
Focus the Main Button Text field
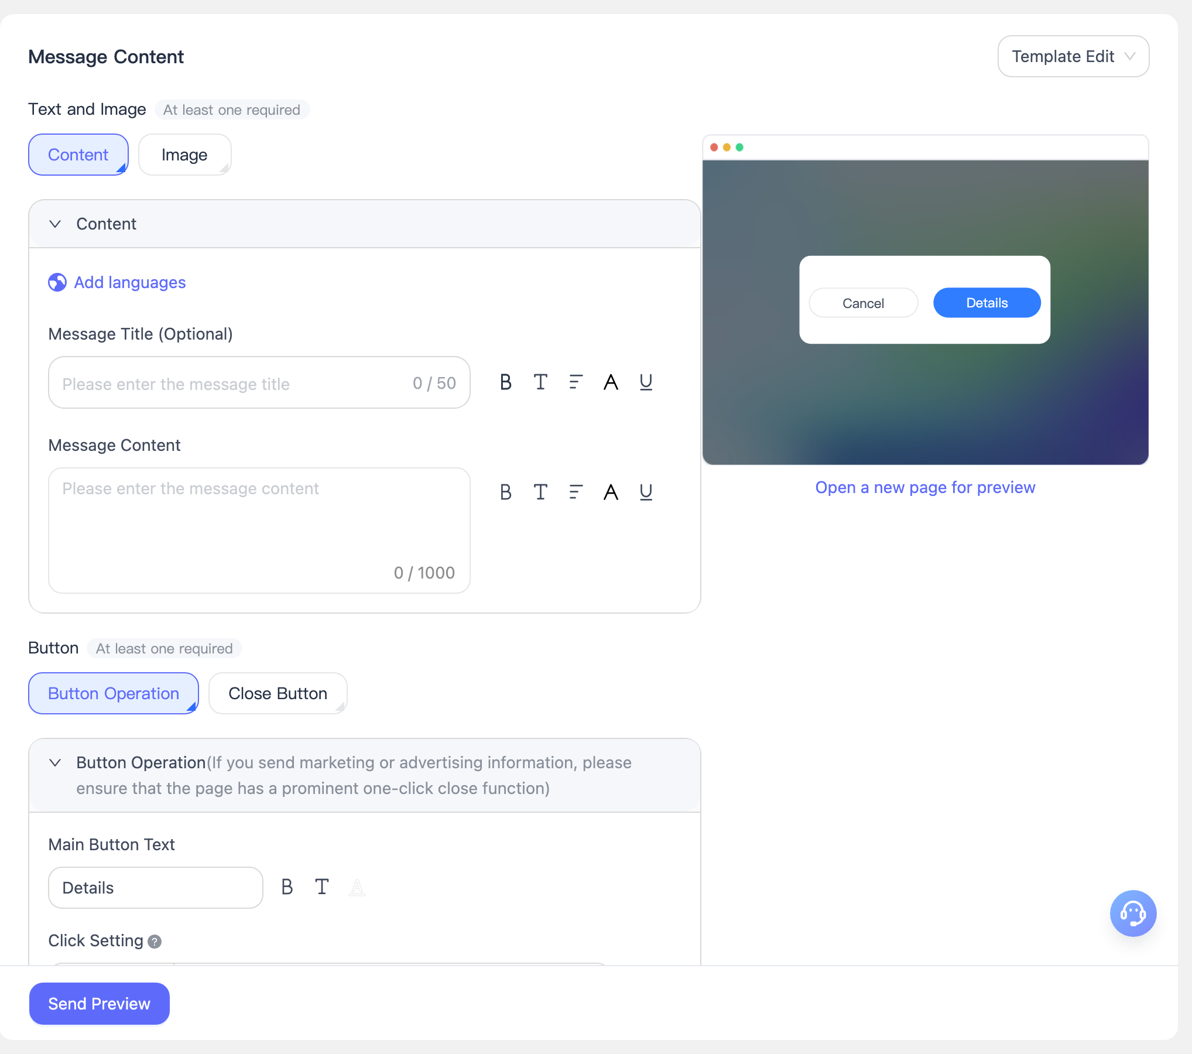(x=156, y=888)
